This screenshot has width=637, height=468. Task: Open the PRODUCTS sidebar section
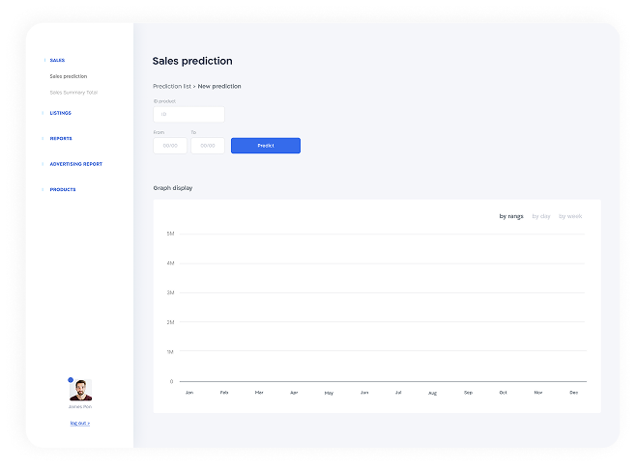63,189
